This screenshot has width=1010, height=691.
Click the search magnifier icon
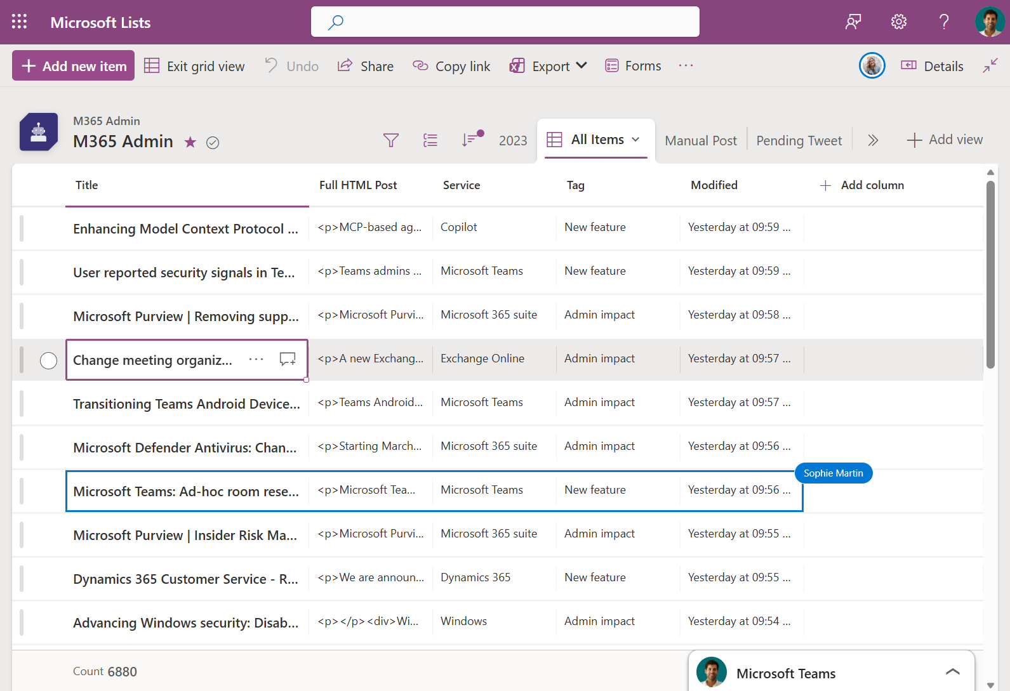click(x=335, y=22)
